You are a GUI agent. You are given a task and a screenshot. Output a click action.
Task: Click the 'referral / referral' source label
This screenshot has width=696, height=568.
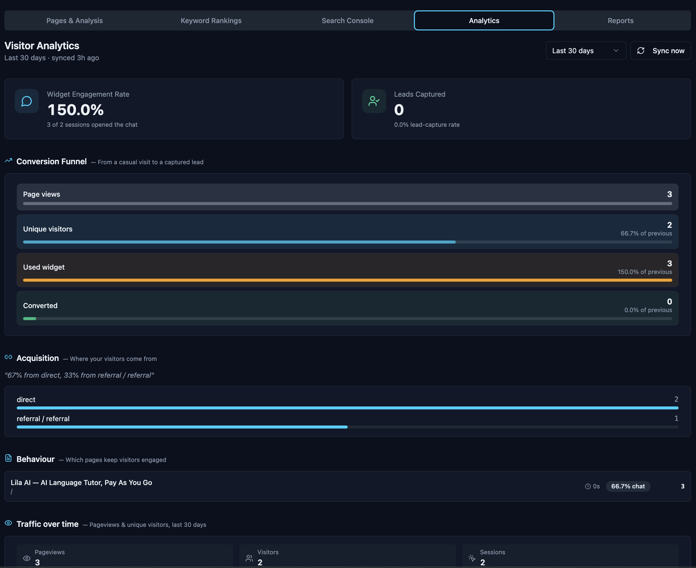click(43, 418)
